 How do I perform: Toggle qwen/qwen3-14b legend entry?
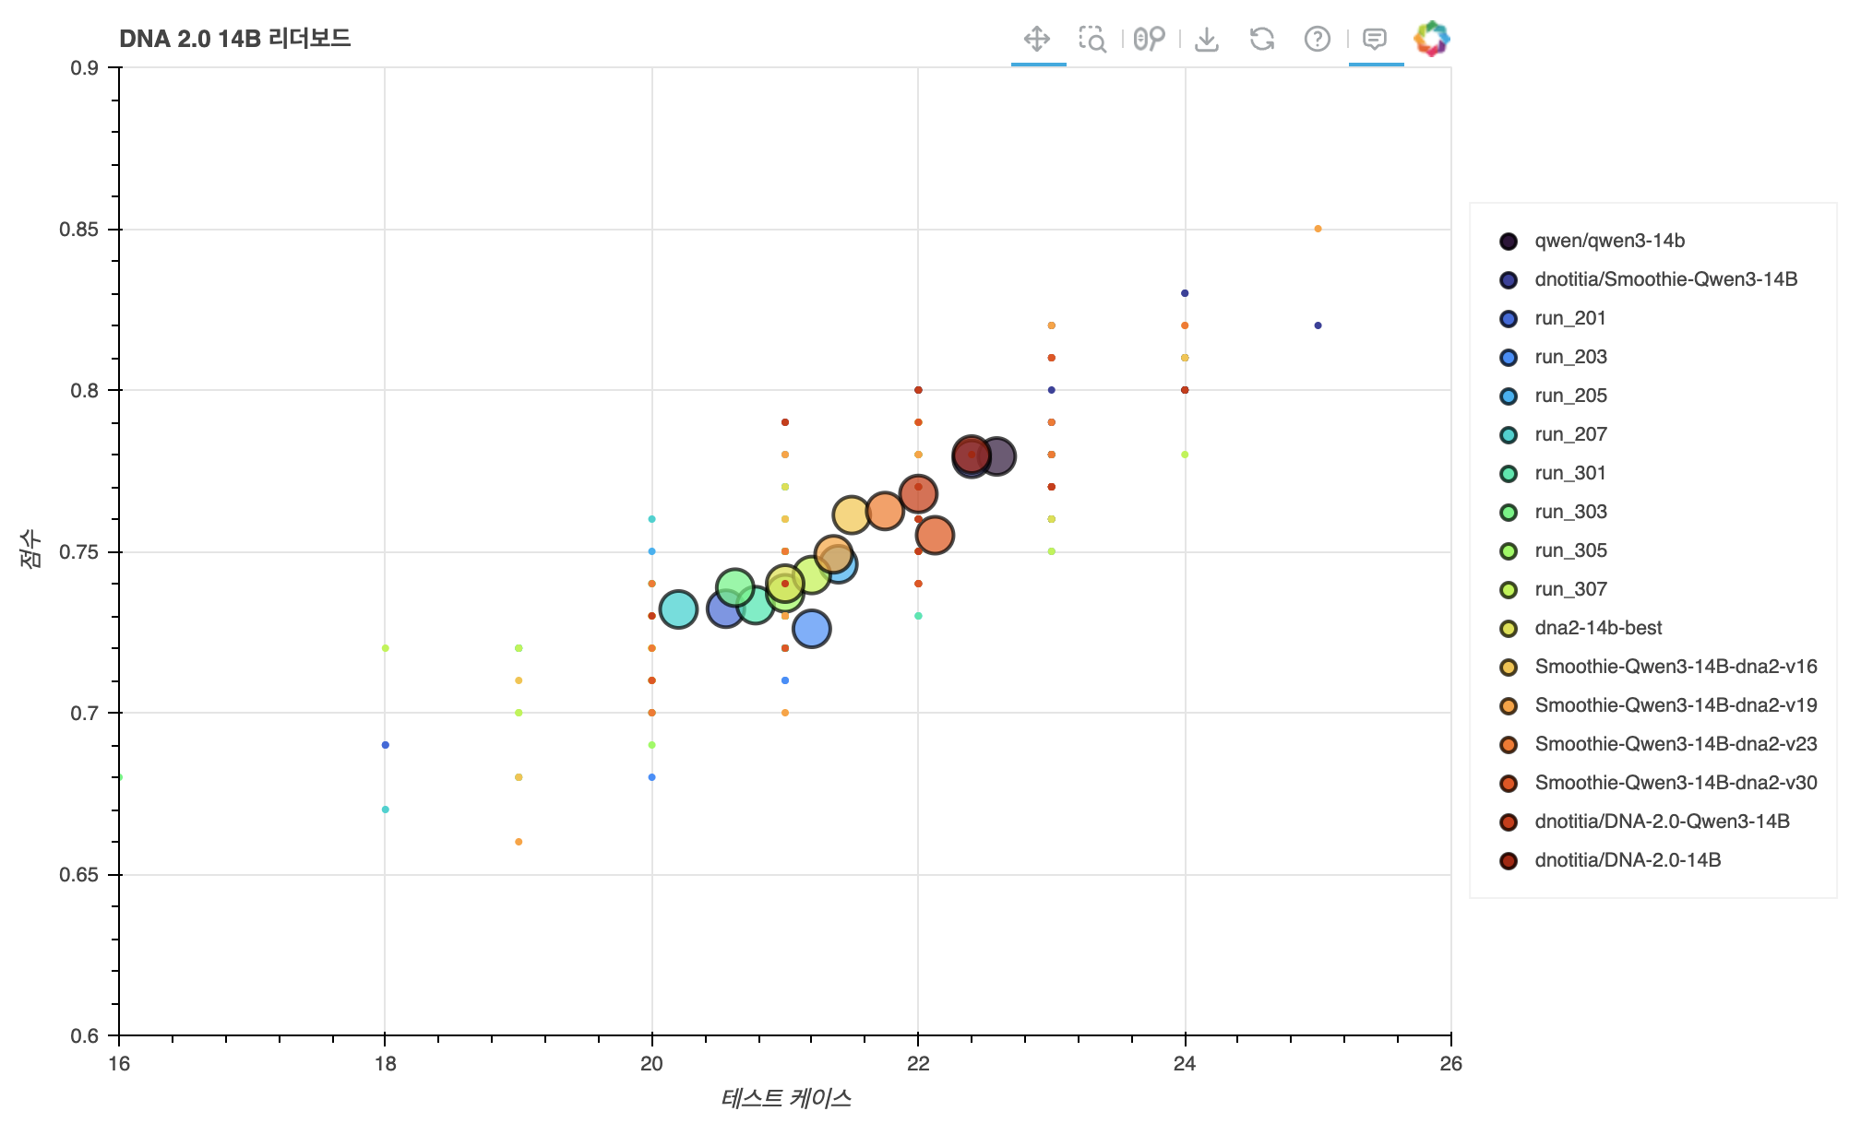pos(1609,241)
